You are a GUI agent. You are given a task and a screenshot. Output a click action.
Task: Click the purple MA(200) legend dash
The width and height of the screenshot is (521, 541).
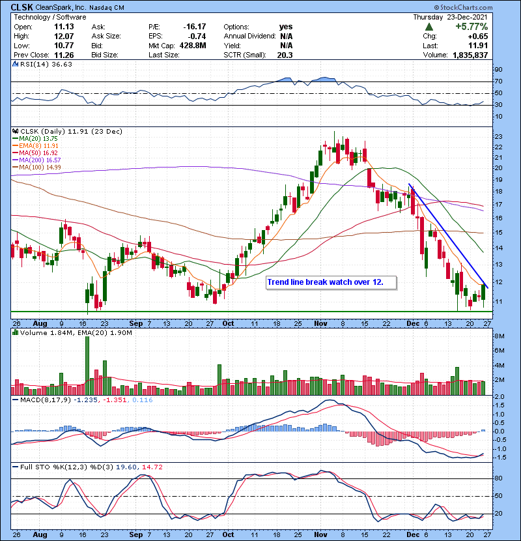pyautogui.click(x=15, y=160)
